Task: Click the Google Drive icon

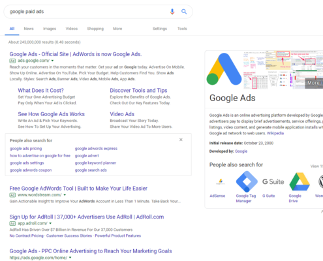Action: point(300,181)
